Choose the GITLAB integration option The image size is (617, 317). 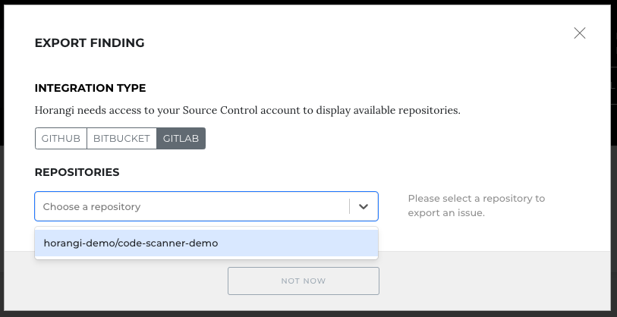(x=181, y=139)
